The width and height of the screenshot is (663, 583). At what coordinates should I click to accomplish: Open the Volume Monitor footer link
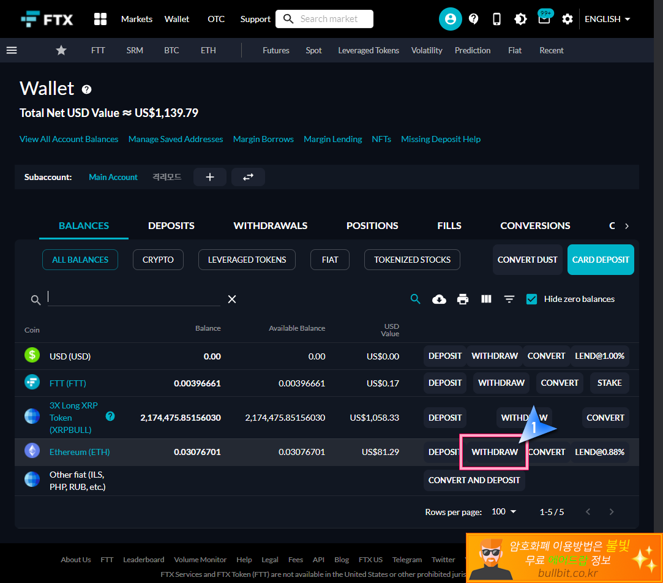tap(200, 560)
